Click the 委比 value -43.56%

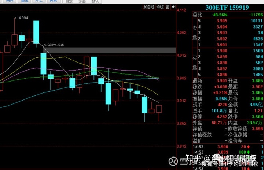(220, 15)
